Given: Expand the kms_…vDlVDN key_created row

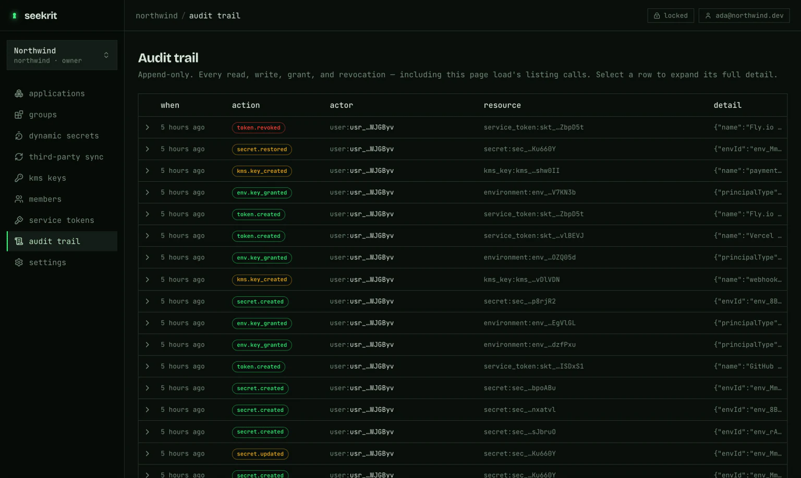Looking at the screenshot, I should [148, 280].
